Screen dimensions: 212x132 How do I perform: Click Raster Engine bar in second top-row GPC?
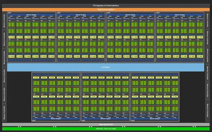81,15
